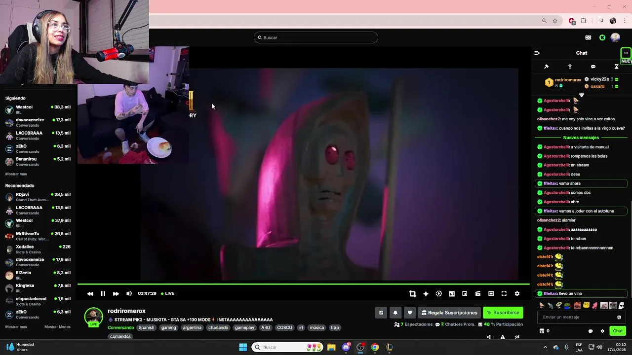Open player settings gear
The height and width of the screenshot is (355, 632).
click(x=517, y=293)
